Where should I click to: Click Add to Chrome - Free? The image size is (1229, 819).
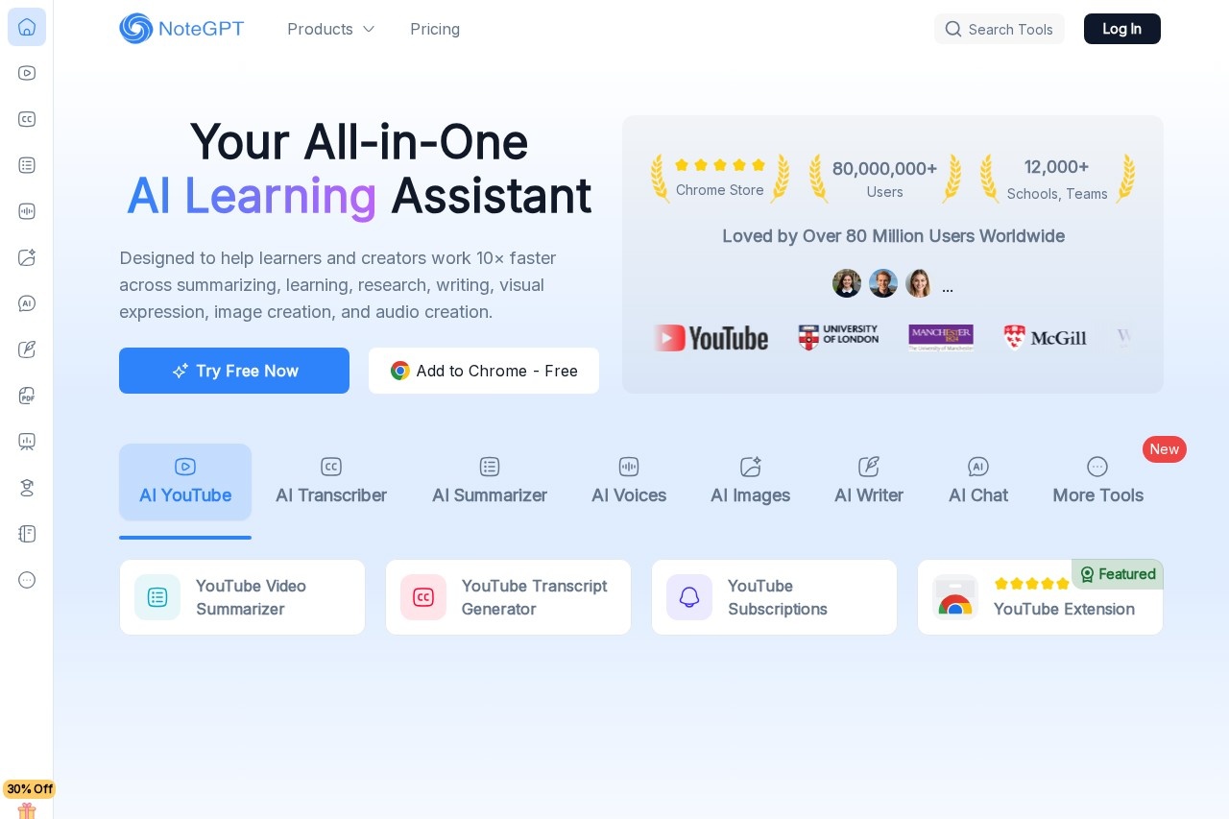coord(484,371)
